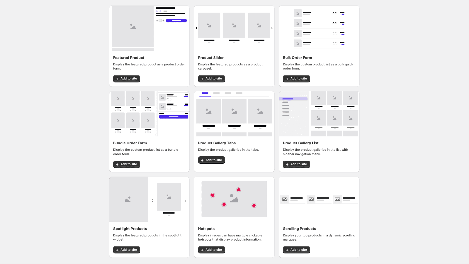Expand the right chevron arrow in Product Slider
This screenshot has height=264, width=469.
point(272,28)
